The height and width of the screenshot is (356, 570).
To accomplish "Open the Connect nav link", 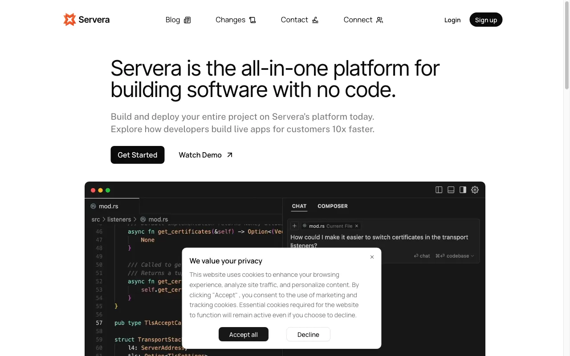I will [x=363, y=20].
